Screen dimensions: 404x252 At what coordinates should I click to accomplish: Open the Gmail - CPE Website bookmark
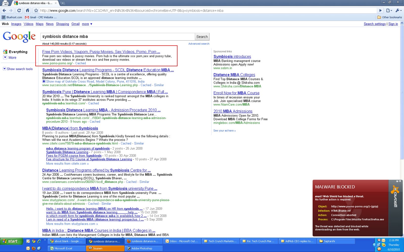tap(41, 17)
